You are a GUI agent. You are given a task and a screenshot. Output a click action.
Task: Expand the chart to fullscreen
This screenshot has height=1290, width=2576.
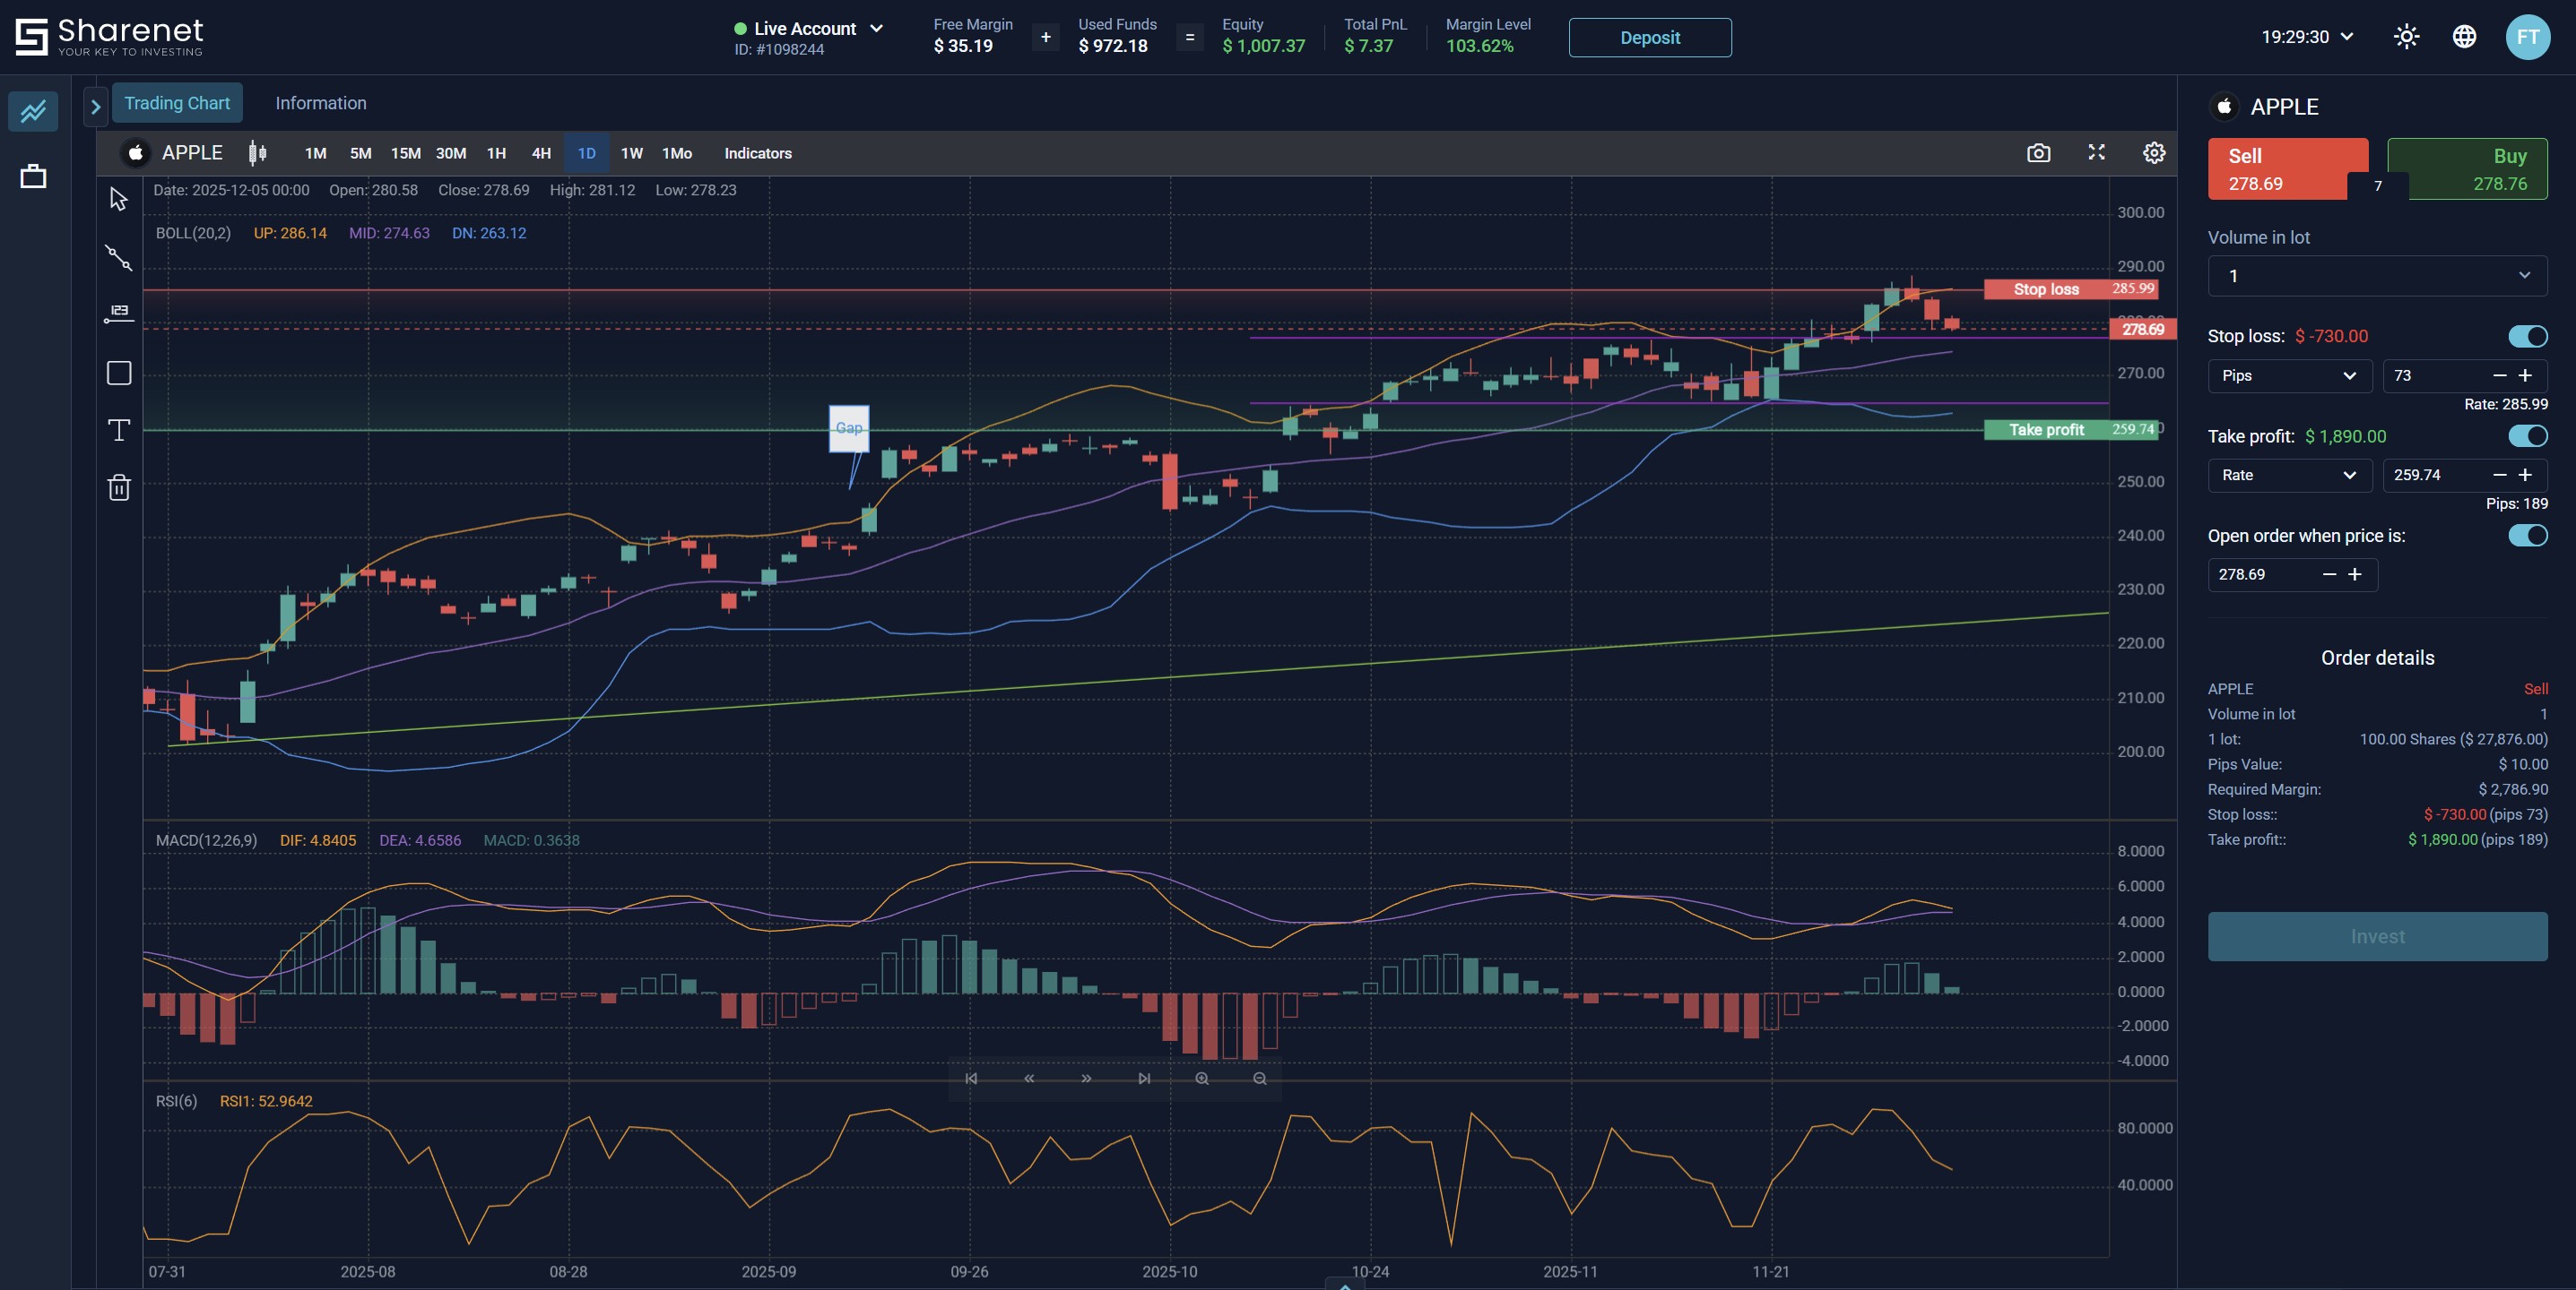click(2097, 153)
